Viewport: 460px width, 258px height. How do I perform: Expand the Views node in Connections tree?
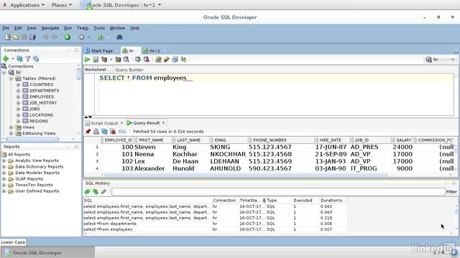pos(11,128)
